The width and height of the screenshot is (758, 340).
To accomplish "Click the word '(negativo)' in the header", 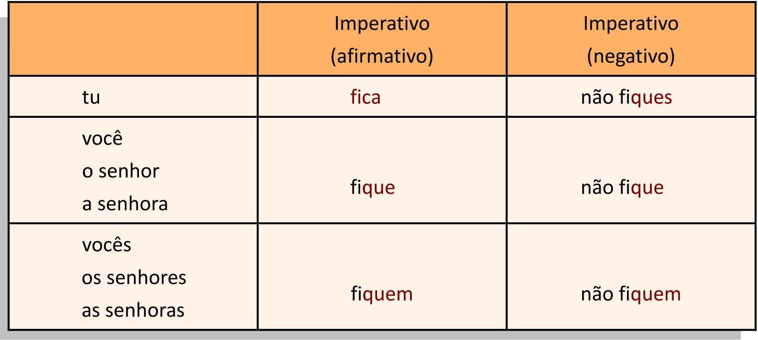I will coord(631,57).
